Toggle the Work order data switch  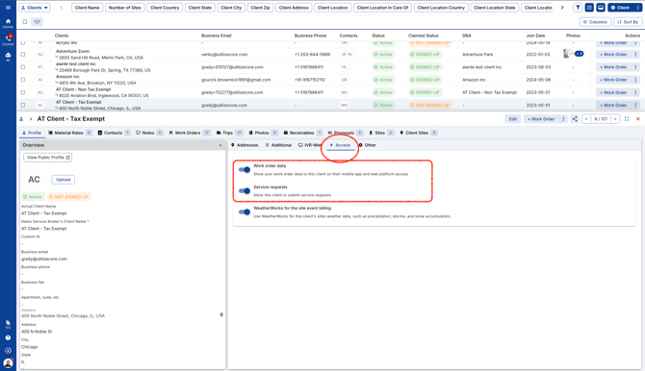tap(245, 170)
